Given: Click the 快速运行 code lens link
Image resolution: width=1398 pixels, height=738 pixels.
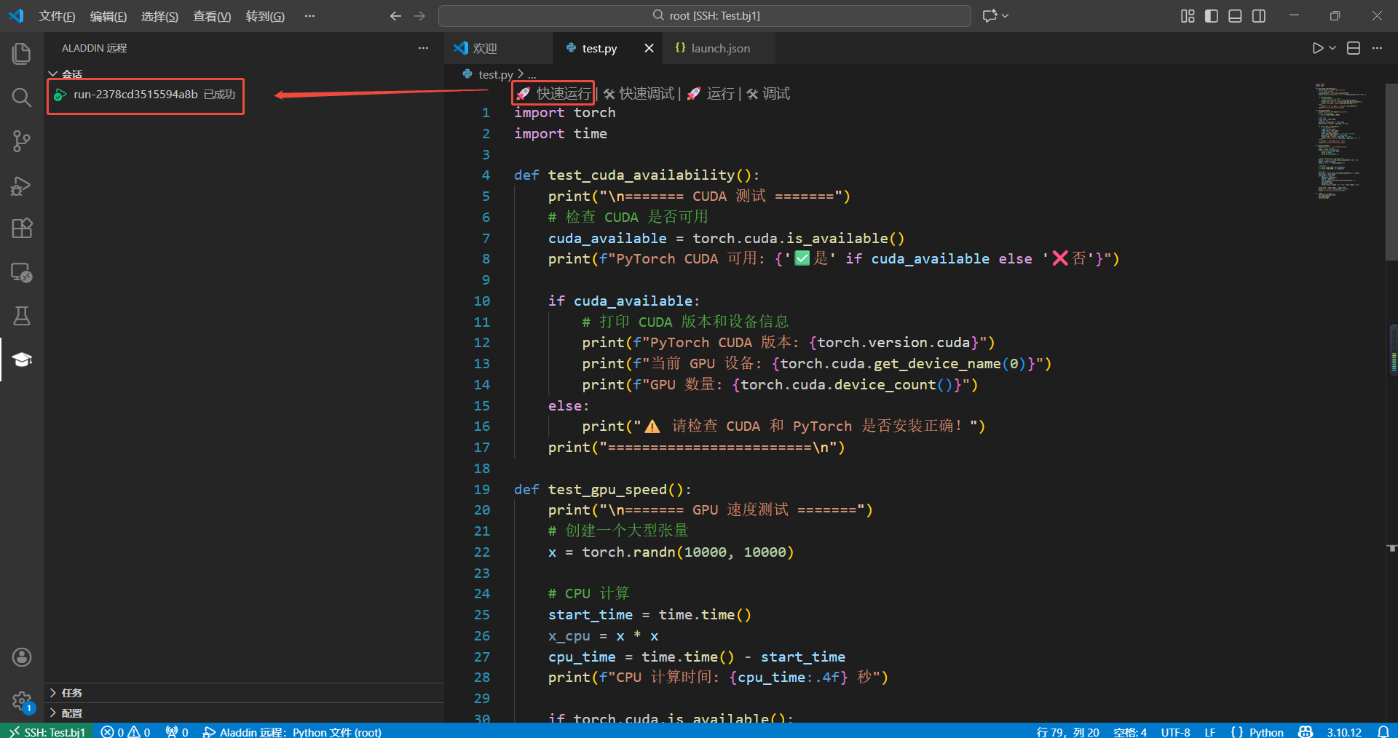Looking at the screenshot, I should pos(563,94).
